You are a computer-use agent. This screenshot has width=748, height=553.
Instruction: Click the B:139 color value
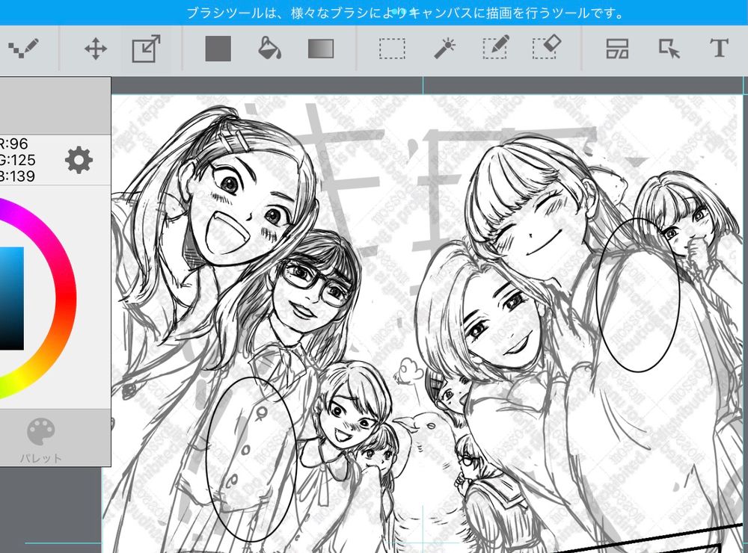[18, 176]
